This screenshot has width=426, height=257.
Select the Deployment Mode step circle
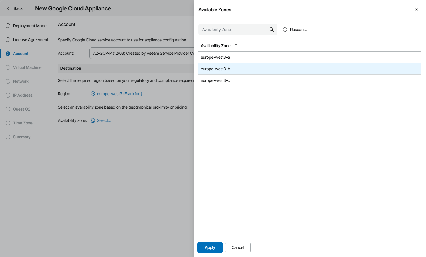8,26
